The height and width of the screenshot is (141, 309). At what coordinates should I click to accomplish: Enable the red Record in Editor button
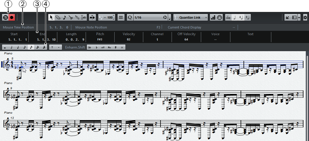point(12,17)
